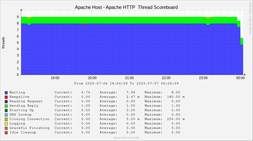Click Waiting average value 7.94

coord(131,92)
